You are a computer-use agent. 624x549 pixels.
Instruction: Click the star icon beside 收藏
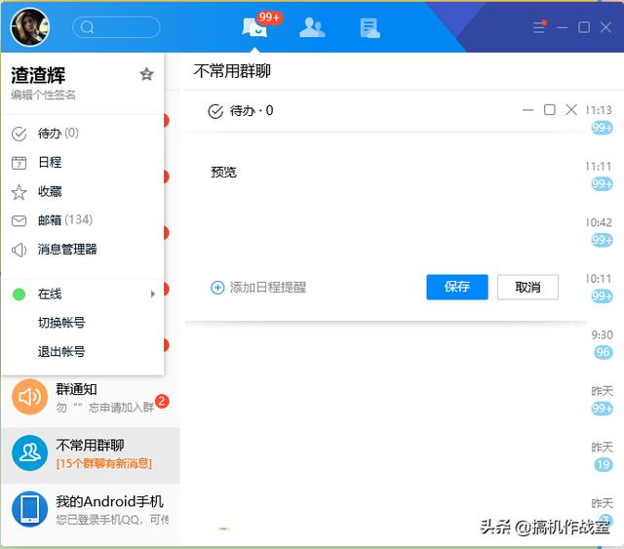coord(19,192)
